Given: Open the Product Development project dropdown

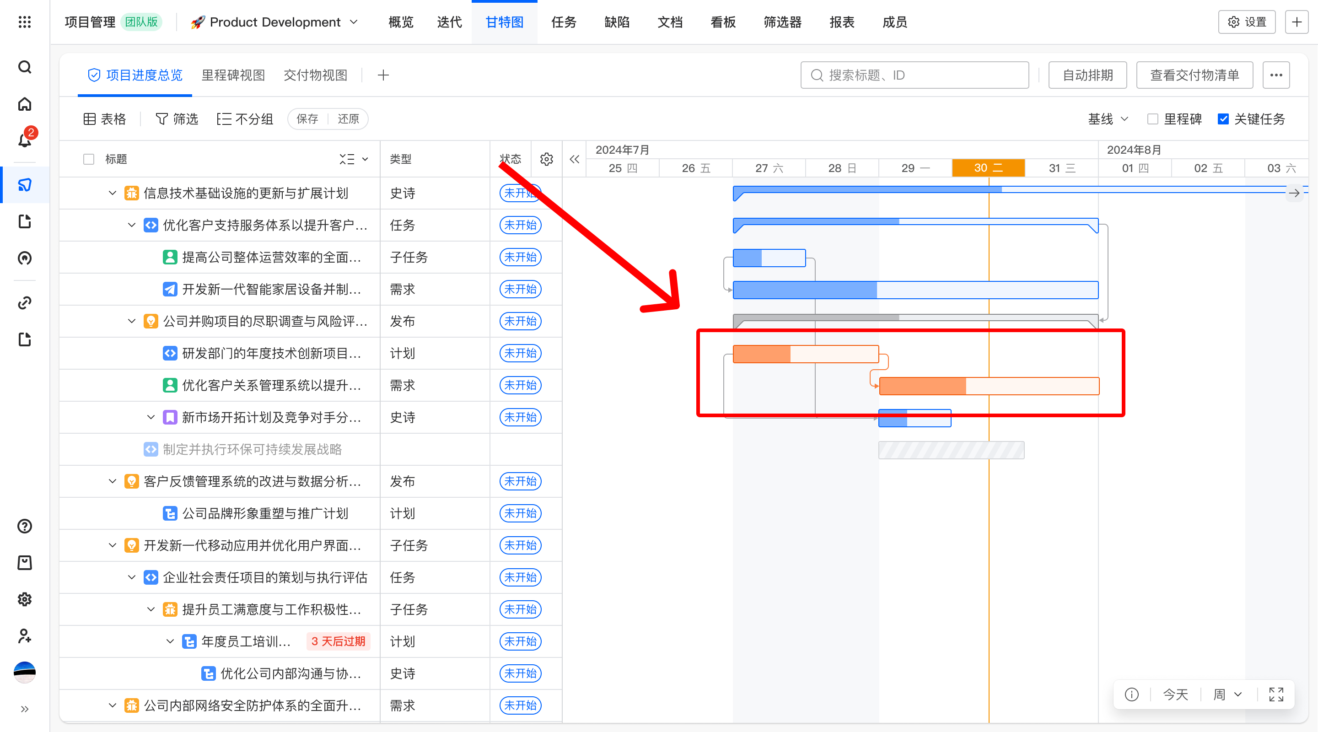Looking at the screenshot, I should pos(275,22).
